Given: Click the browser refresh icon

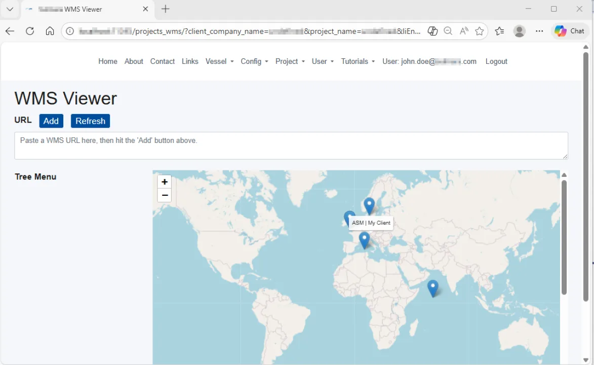Looking at the screenshot, I should (30, 31).
